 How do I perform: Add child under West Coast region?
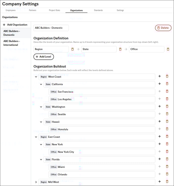pos(160,76)
